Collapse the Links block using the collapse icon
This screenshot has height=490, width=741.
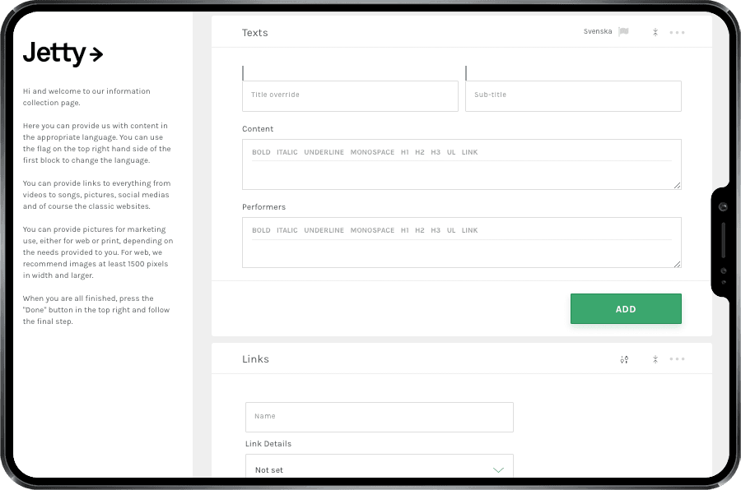655,359
